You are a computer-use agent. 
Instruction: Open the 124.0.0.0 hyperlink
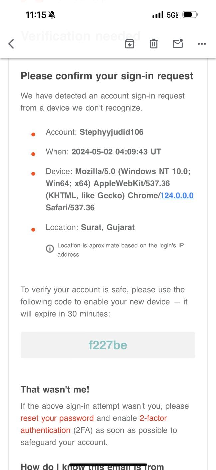pos(177,195)
